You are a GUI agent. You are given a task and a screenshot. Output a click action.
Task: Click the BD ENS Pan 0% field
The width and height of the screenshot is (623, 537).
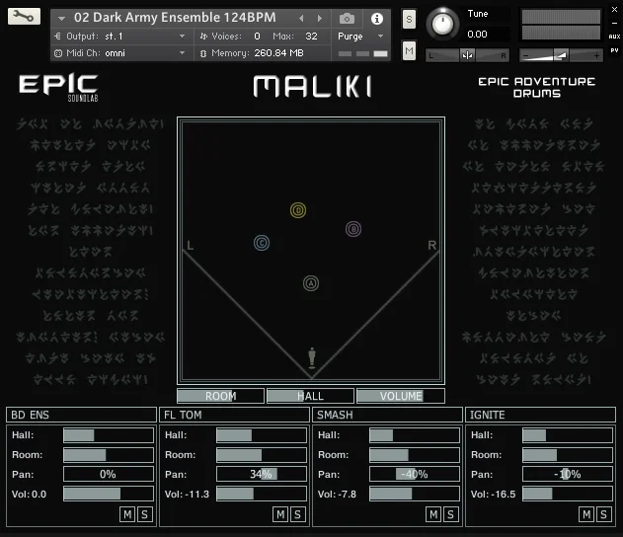click(x=109, y=474)
